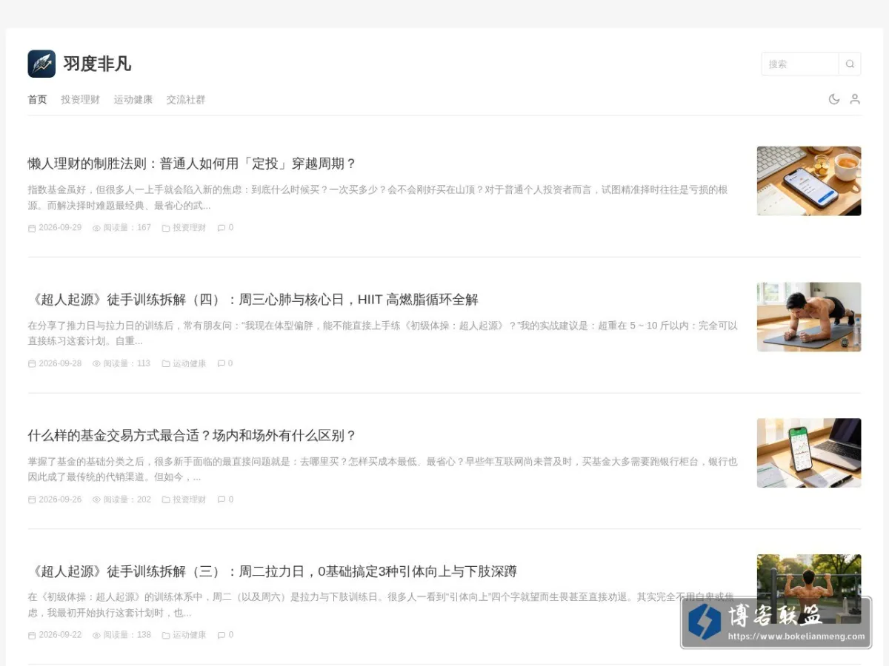Click the comment icon in the 懒人理财 post row
Screen dimensions: 889x666
(x=221, y=228)
